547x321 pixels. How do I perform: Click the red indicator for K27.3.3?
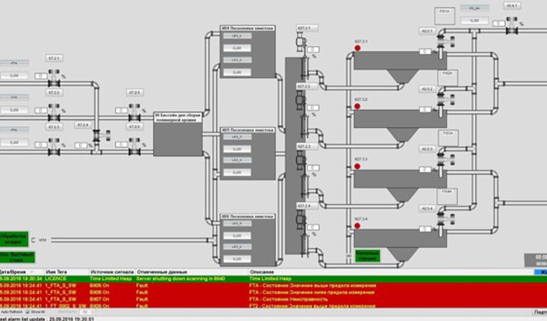[357, 166]
